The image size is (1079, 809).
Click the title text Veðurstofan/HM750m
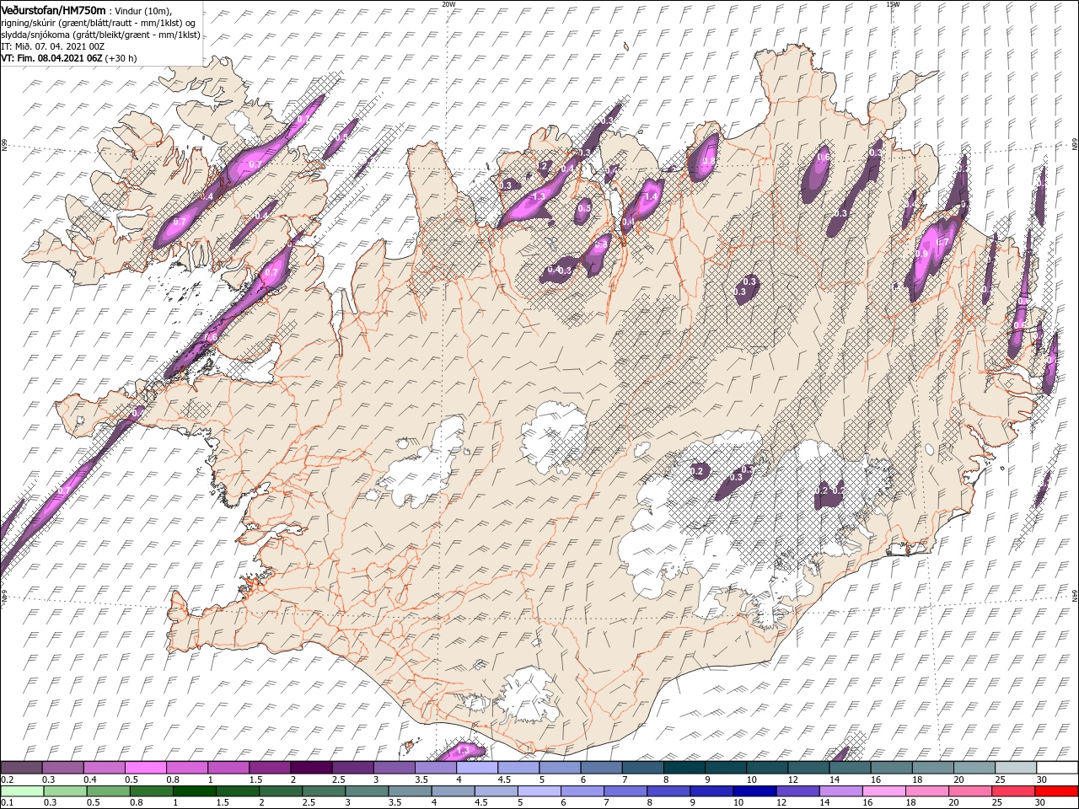coord(53,10)
